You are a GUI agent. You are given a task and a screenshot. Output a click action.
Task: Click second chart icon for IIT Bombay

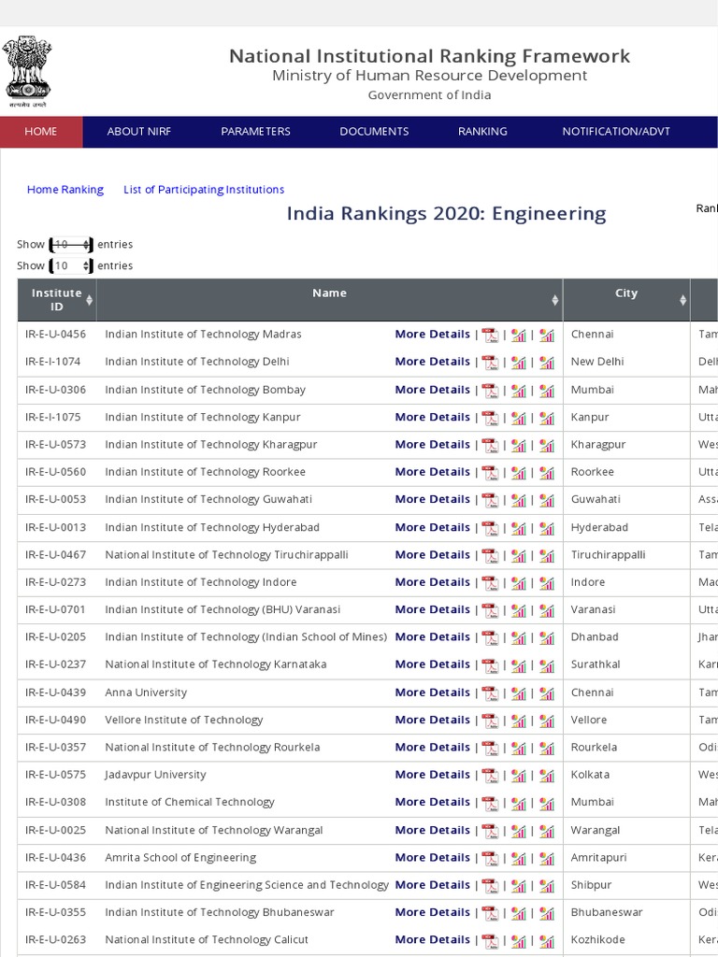coord(547,391)
